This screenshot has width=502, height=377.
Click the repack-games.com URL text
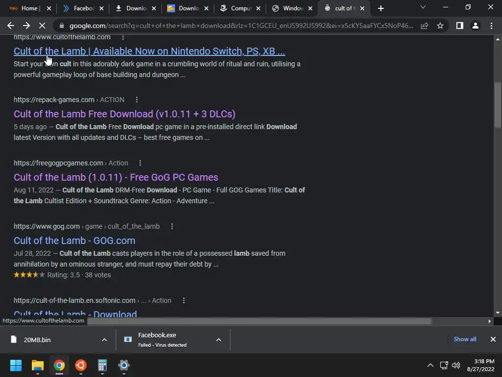coord(54,100)
